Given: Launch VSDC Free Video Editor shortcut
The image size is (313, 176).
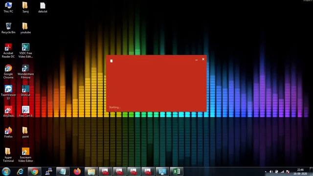Looking at the screenshot, I should click(x=25, y=51).
